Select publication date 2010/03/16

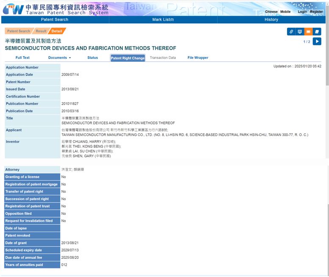70,111
